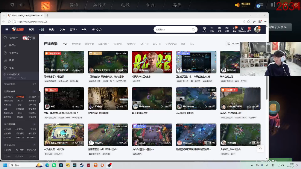This screenshot has height=169, width=301.
Task: Open 训练 tab in Dota 2
Action: pos(151,5)
